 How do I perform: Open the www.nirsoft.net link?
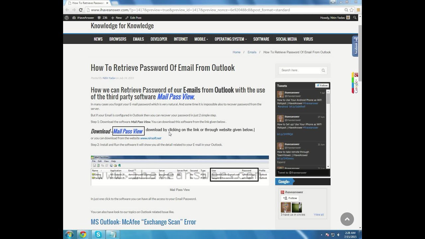tap(151, 138)
